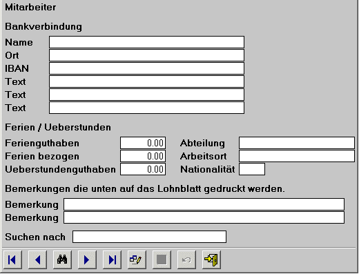
Task: Click into the Ort field
Action: pyautogui.click(x=146, y=55)
